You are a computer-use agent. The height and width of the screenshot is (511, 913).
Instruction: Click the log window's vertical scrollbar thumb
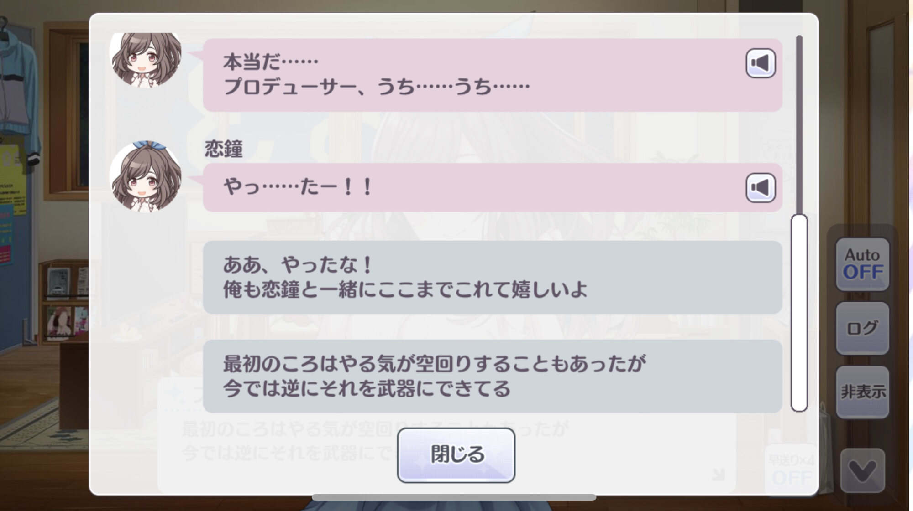pyautogui.click(x=799, y=313)
